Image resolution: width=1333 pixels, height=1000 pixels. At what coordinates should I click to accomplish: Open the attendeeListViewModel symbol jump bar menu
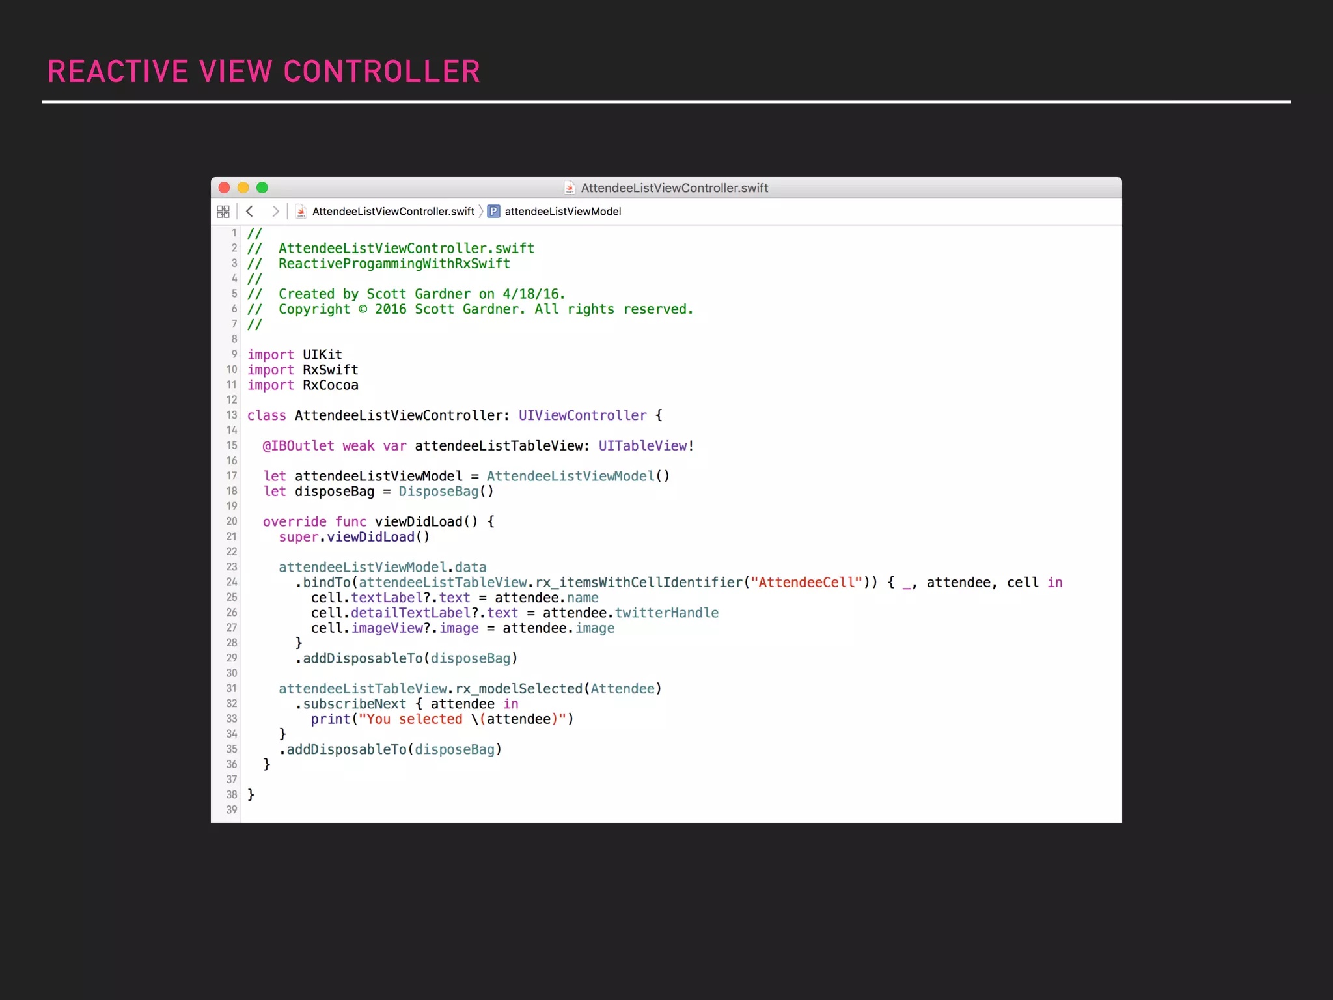coord(562,212)
